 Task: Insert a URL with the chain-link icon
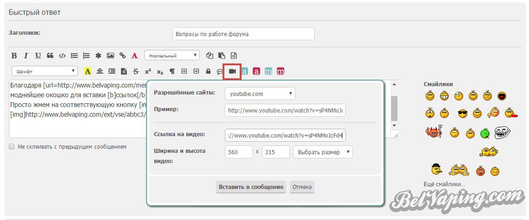[x=122, y=56]
